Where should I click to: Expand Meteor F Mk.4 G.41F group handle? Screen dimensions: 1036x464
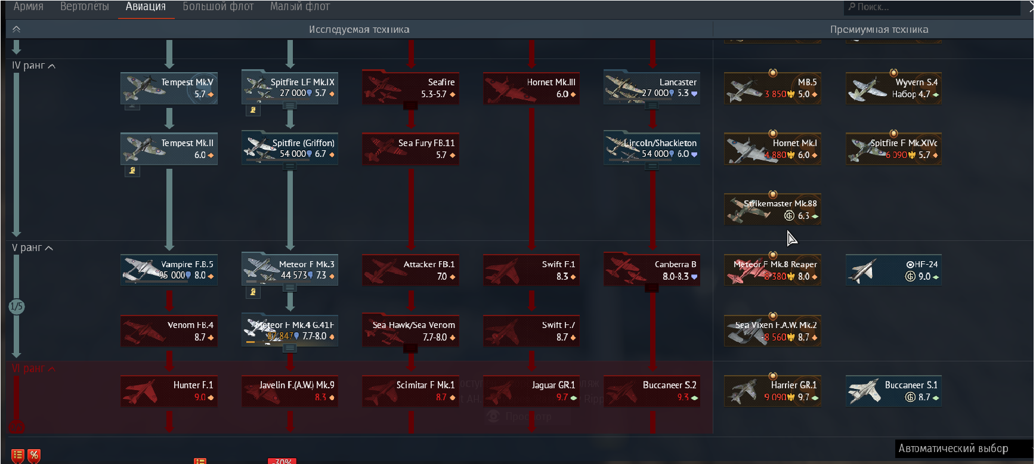click(x=290, y=348)
